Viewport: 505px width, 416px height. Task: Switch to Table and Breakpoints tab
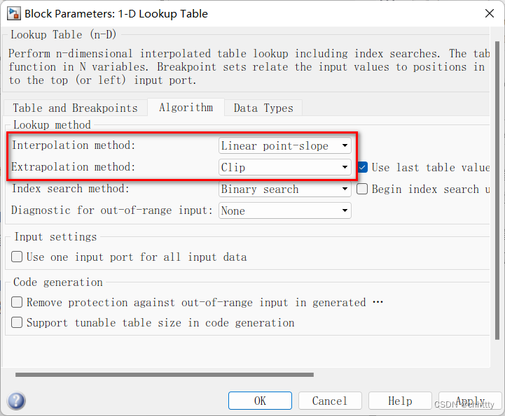pos(76,108)
